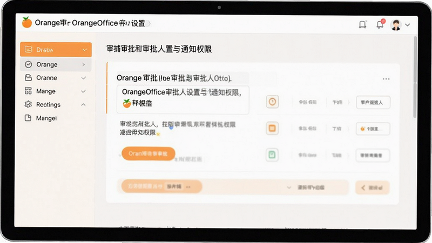Viewport: 432px width, 243px height.
Task: Open the dropdown chevron in bottom bar
Action: [289, 187]
